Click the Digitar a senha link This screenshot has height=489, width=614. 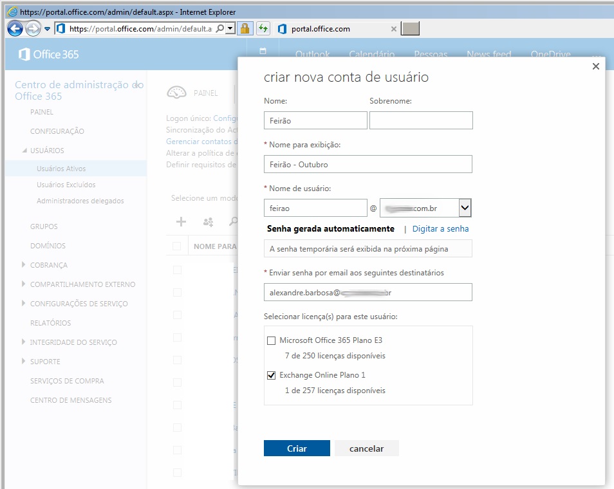click(440, 228)
